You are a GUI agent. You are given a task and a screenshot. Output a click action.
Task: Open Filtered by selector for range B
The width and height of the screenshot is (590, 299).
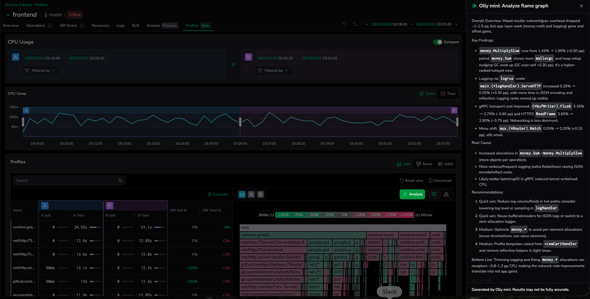pos(274,71)
